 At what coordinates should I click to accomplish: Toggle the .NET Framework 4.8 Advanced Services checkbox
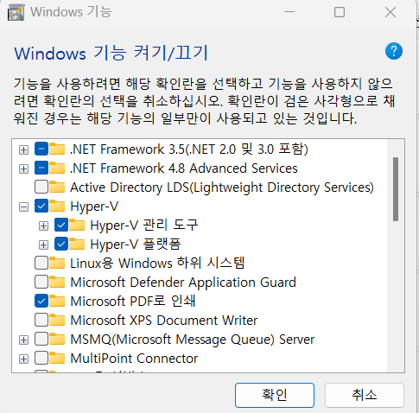pyautogui.click(x=41, y=168)
